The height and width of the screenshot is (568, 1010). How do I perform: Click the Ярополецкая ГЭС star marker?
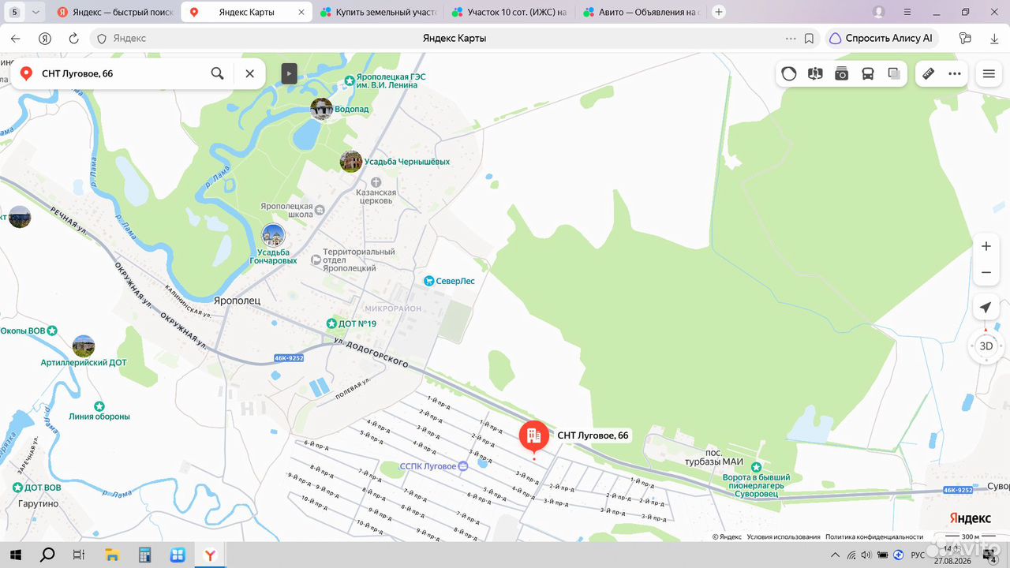tap(350, 80)
